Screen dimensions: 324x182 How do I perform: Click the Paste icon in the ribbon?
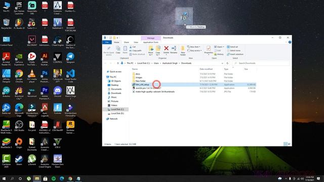125,50
